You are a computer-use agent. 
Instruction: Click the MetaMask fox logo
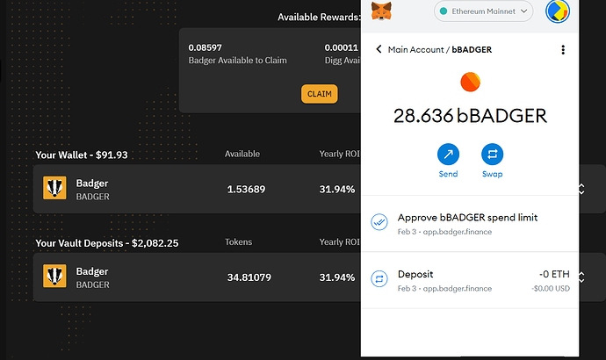pos(381,11)
